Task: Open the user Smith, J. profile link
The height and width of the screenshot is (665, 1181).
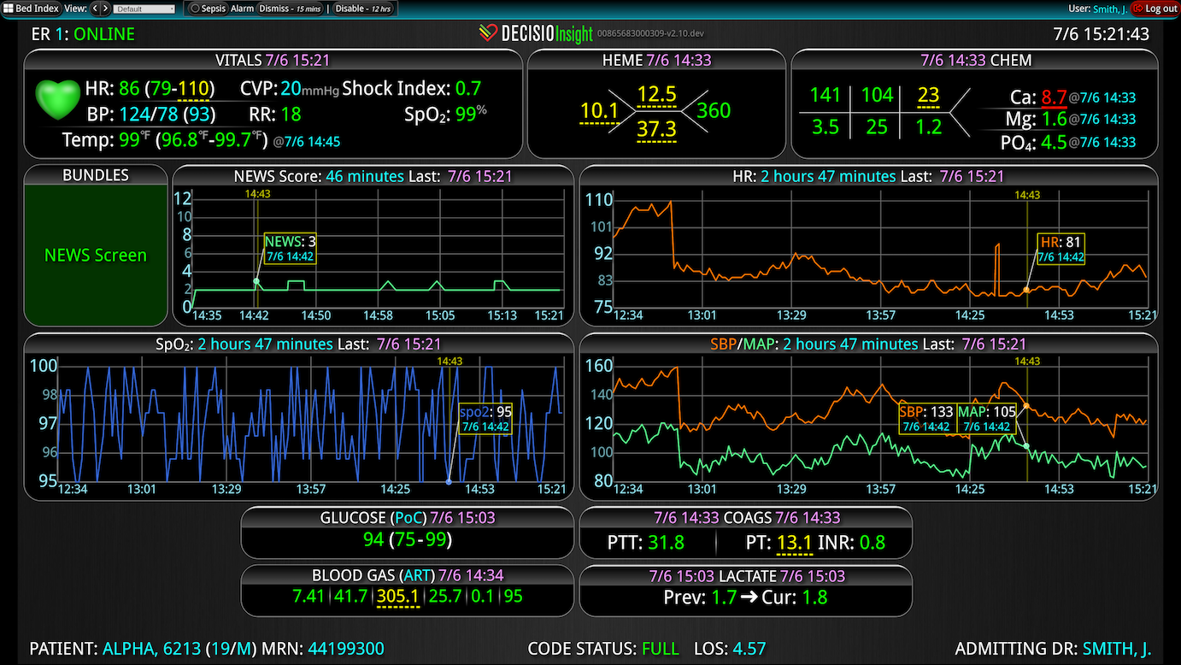Action: click(x=1109, y=9)
